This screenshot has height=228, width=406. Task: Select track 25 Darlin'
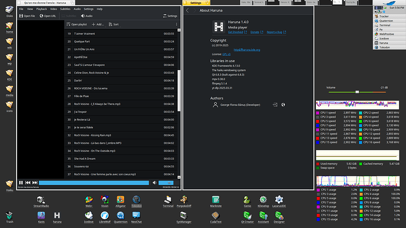[121, 81]
